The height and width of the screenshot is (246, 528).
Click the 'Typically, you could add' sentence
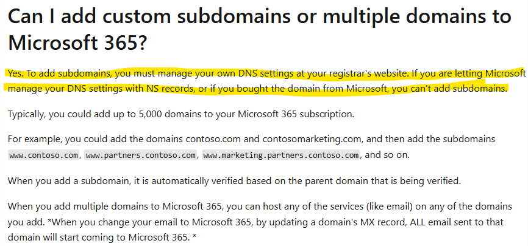click(181, 114)
